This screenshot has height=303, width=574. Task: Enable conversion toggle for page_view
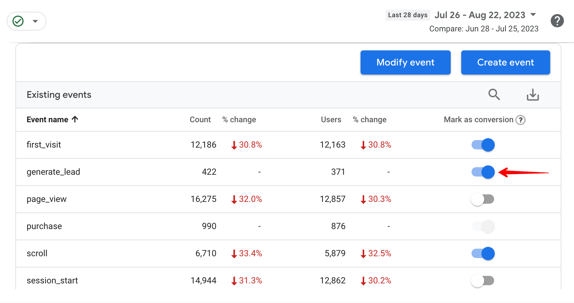[x=482, y=199]
